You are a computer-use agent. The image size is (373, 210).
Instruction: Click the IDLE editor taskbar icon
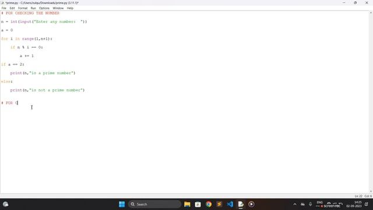tap(241, 204)
